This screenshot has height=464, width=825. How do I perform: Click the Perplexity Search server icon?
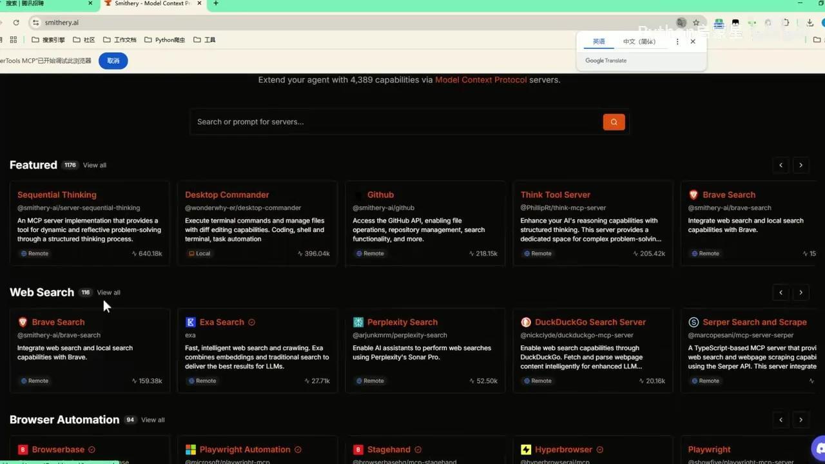(358, 322)
